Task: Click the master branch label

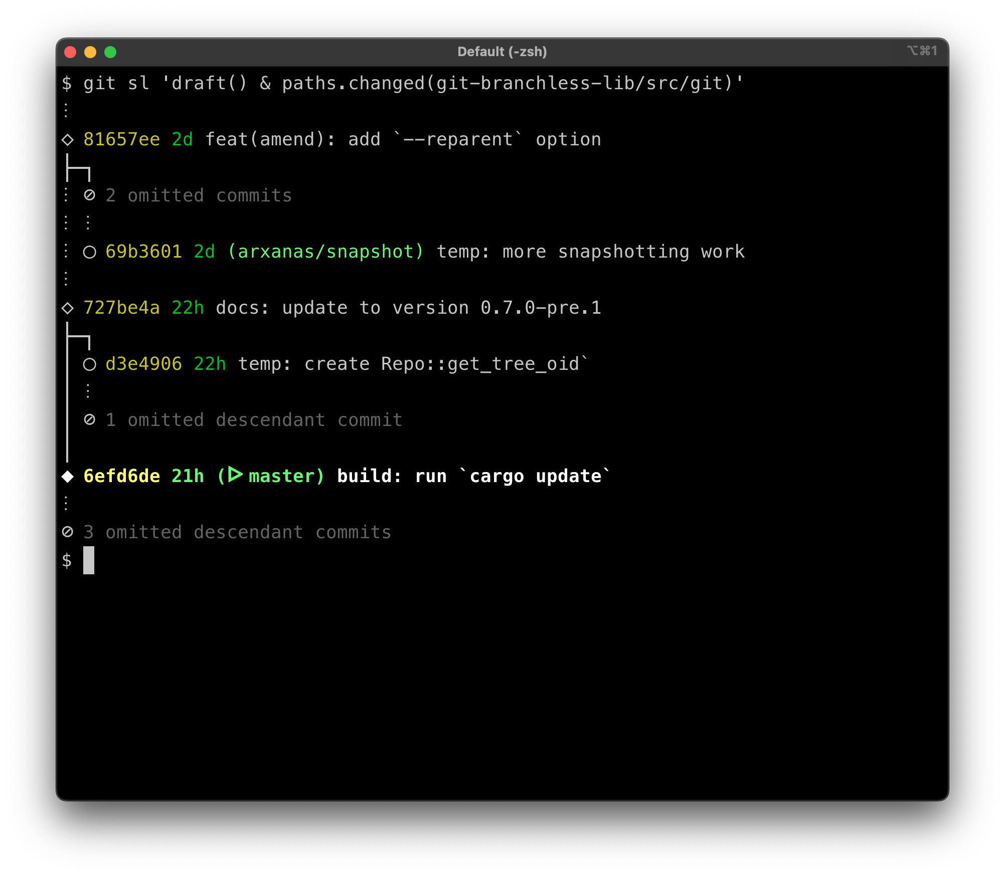Action: pyautogui.click(x=281, y=476)
